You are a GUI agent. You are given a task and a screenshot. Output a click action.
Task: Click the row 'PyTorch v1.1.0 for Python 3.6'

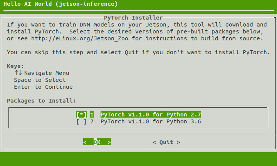(x=139, y=121)
